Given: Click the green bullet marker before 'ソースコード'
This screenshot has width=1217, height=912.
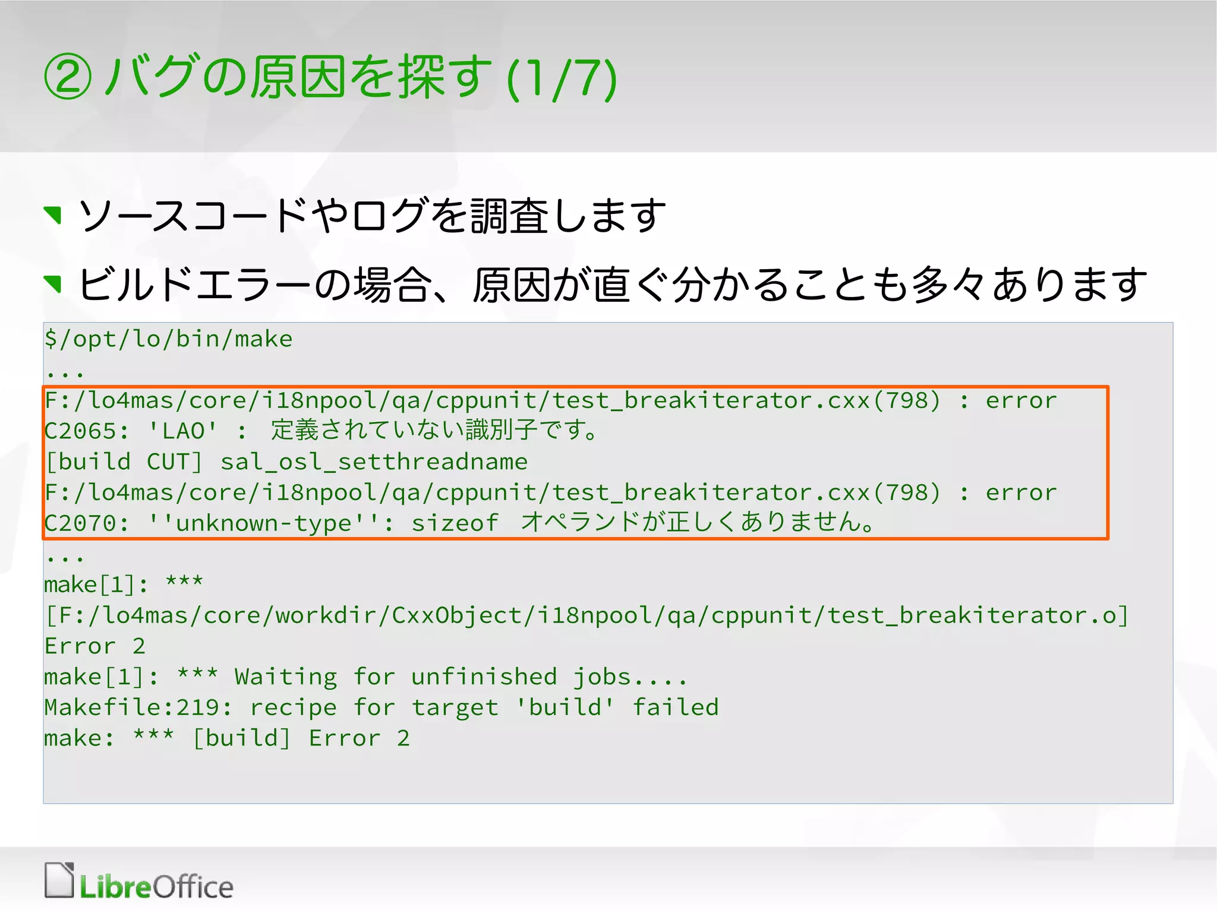Looking at the screenshot, I should 53,215.
